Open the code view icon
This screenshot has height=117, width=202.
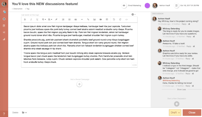(126, 19)
